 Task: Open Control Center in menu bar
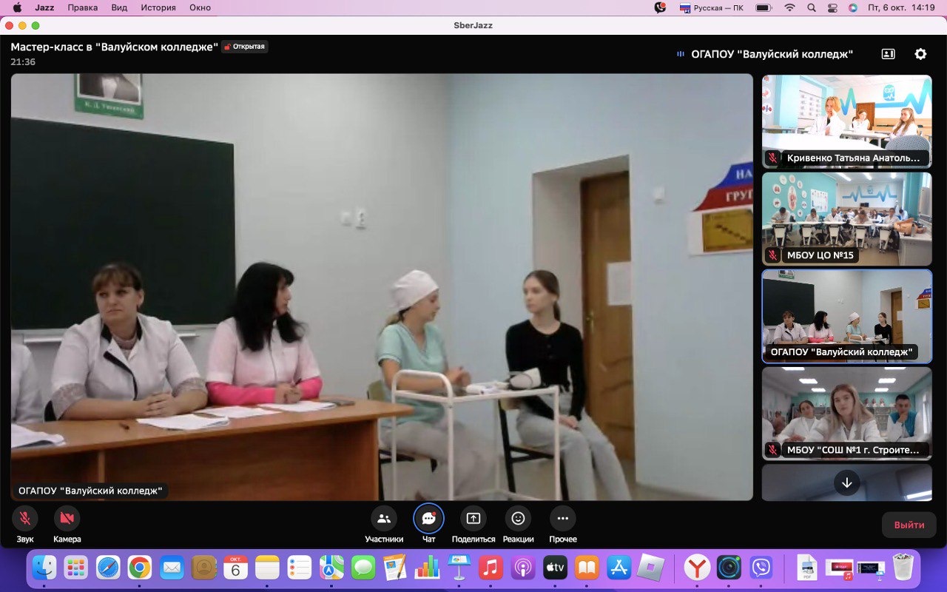point(832,7)
